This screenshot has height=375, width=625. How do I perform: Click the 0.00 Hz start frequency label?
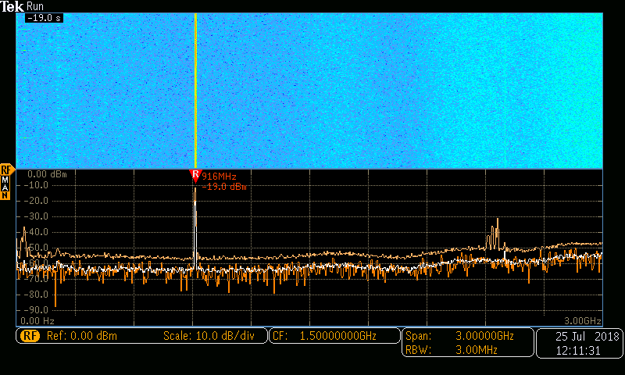37,321
